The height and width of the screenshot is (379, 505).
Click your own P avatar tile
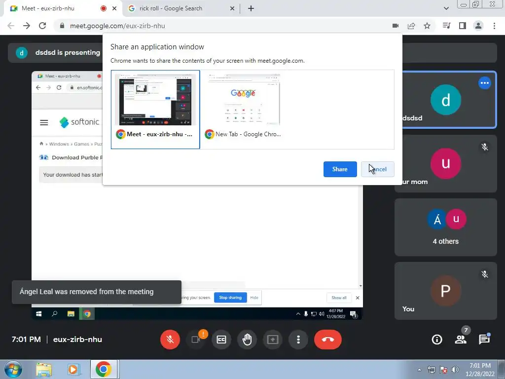point(446,291)
